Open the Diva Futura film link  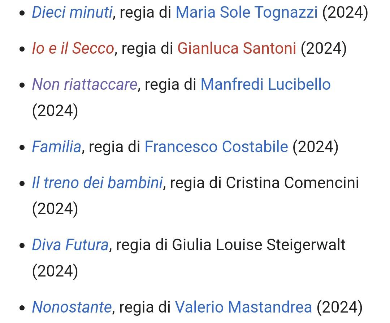[x=70, y=244]
